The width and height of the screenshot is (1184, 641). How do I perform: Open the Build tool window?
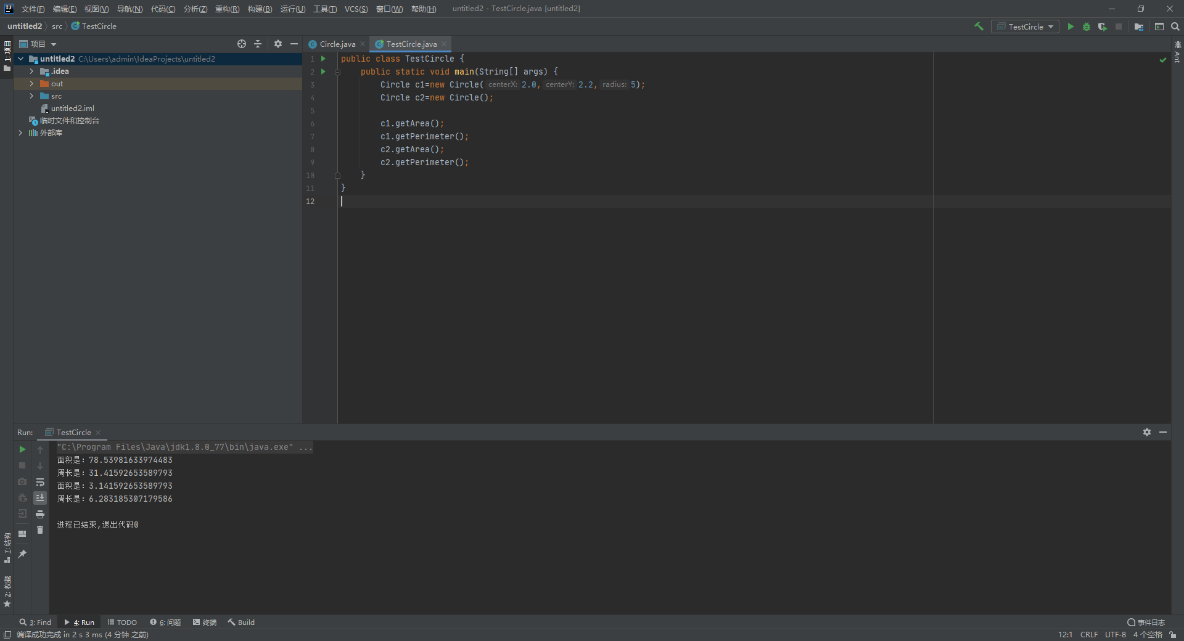point(241,623)
